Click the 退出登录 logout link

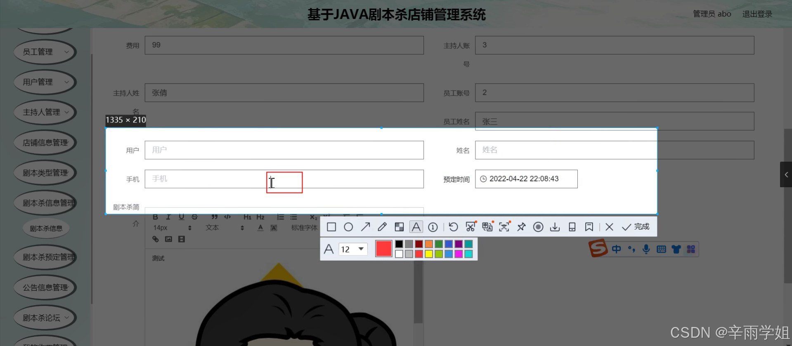tap(757, 14)
